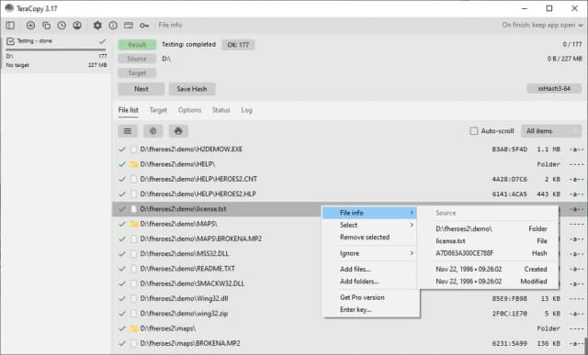The width and height of the screenshot is (588, 355).
Task: Click the green check beside Wing32.dll
Action: pyautogui.click(x=122, y=298)
